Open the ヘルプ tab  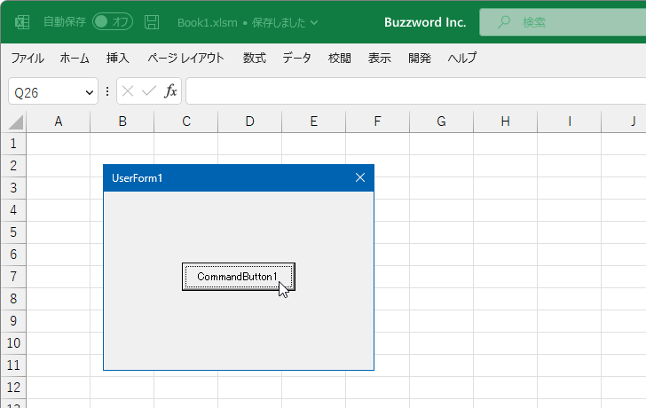coord(462,58)
